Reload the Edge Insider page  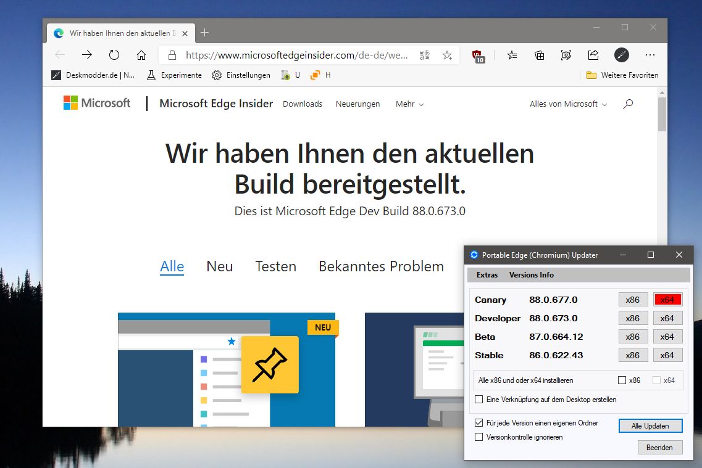[x=114, y=55]
